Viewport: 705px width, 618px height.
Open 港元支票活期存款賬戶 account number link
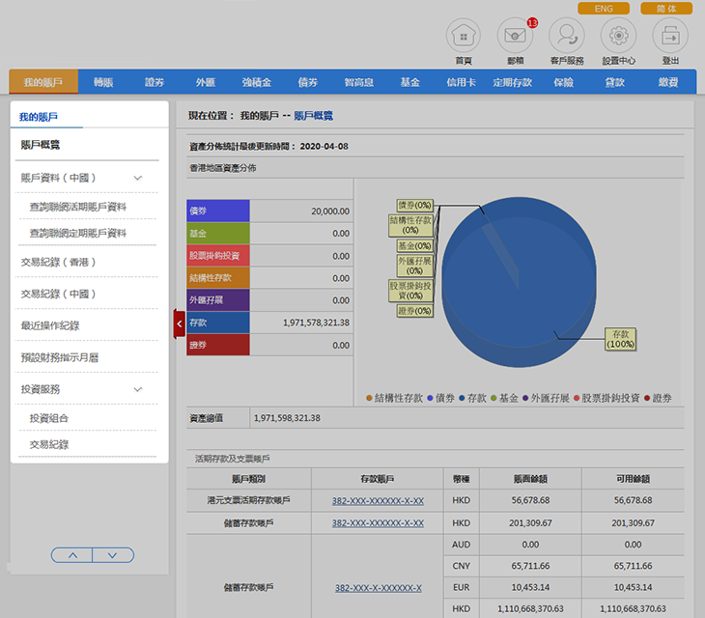378,500
